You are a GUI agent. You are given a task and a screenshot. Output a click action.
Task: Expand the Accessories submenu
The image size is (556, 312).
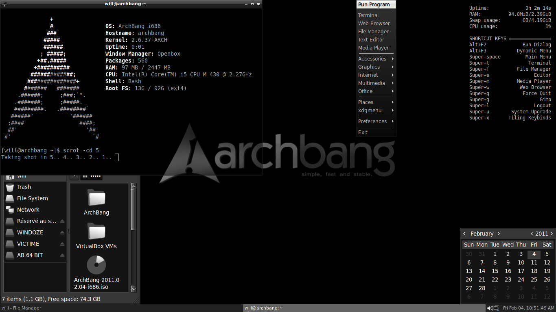click(376, 58)
